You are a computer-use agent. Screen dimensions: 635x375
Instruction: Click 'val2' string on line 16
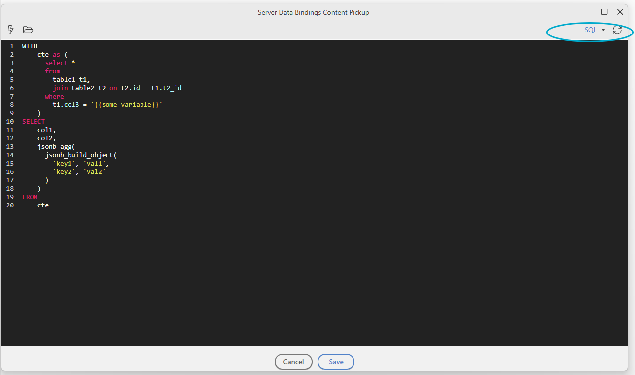pyautogui.click(x=94, y=172)
